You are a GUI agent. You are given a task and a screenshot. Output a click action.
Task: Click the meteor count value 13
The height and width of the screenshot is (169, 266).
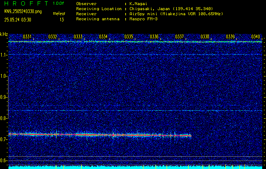coord(62,20)
